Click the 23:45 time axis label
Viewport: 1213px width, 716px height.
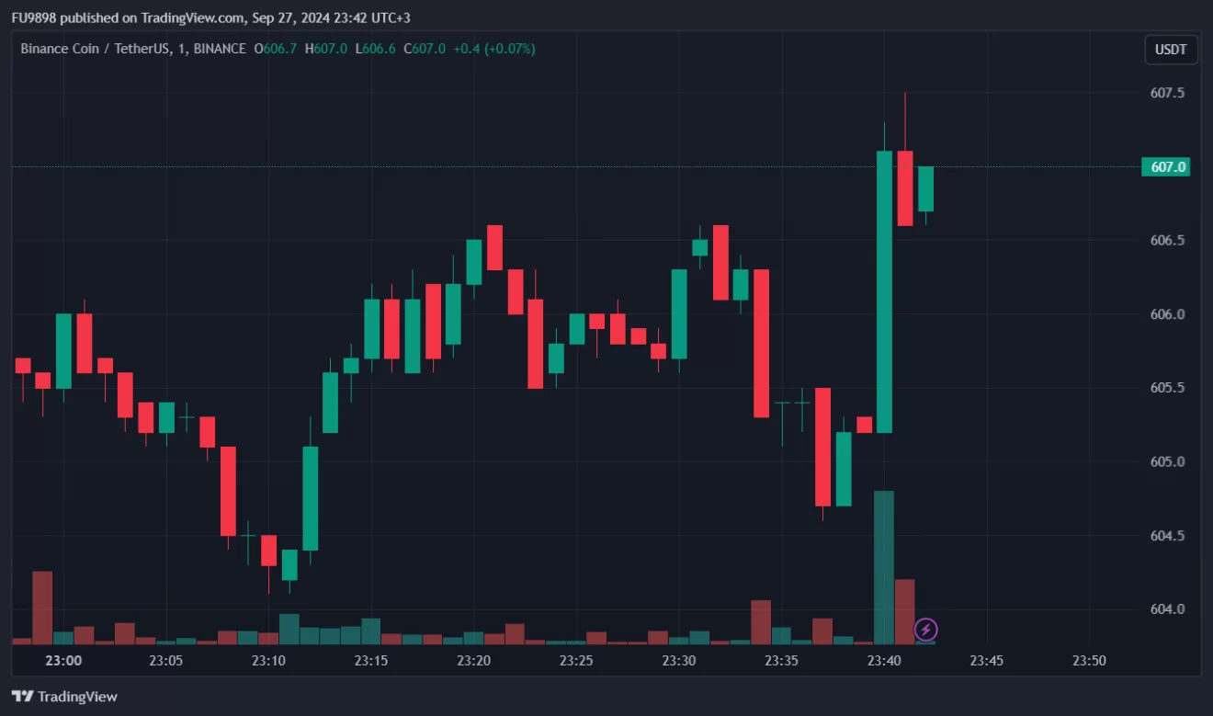tap(986, 660)
